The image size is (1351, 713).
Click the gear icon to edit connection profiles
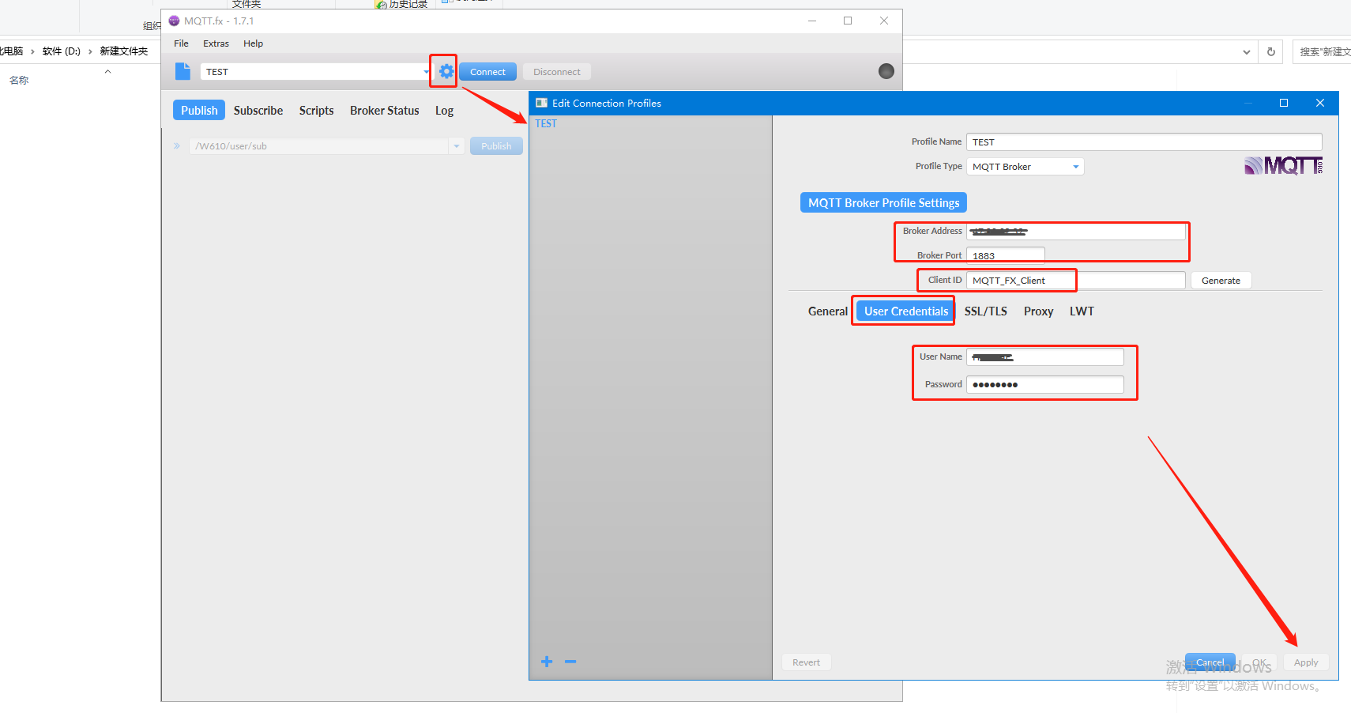coord(446,71)
